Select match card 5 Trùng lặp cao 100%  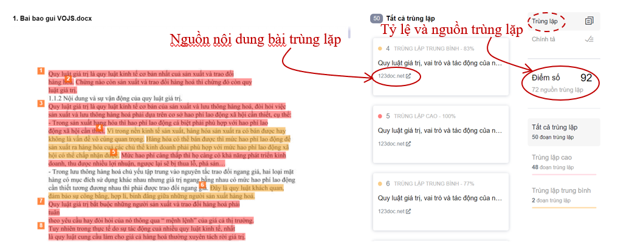click(x=441, y=135)
